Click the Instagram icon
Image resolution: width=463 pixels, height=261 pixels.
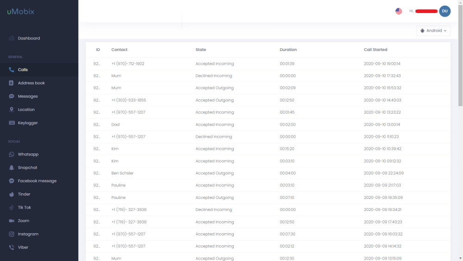[12, 234]
